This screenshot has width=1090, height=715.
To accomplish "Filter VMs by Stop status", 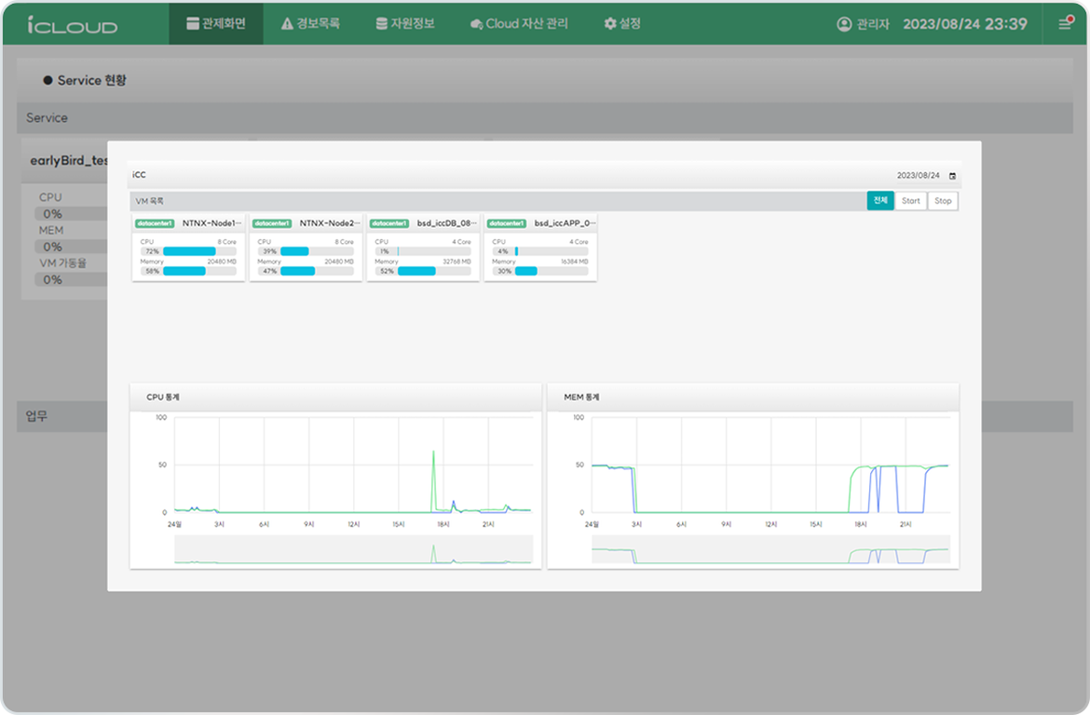I will pos(943,201).
